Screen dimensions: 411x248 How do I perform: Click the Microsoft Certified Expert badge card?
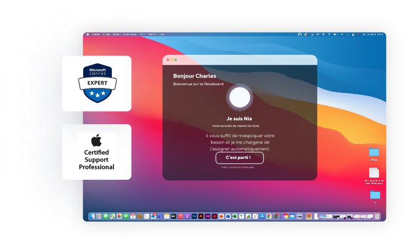(97, 84)
